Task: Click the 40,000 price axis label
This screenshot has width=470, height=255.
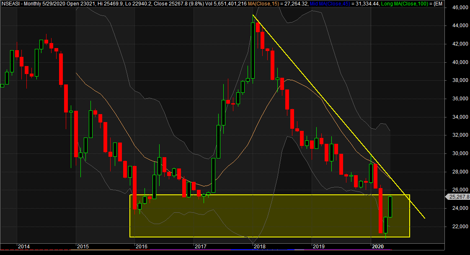Action: click(460, 62)
